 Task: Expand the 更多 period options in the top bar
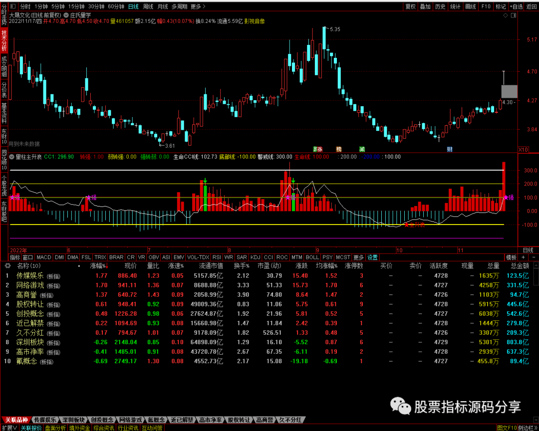(198, 6)
